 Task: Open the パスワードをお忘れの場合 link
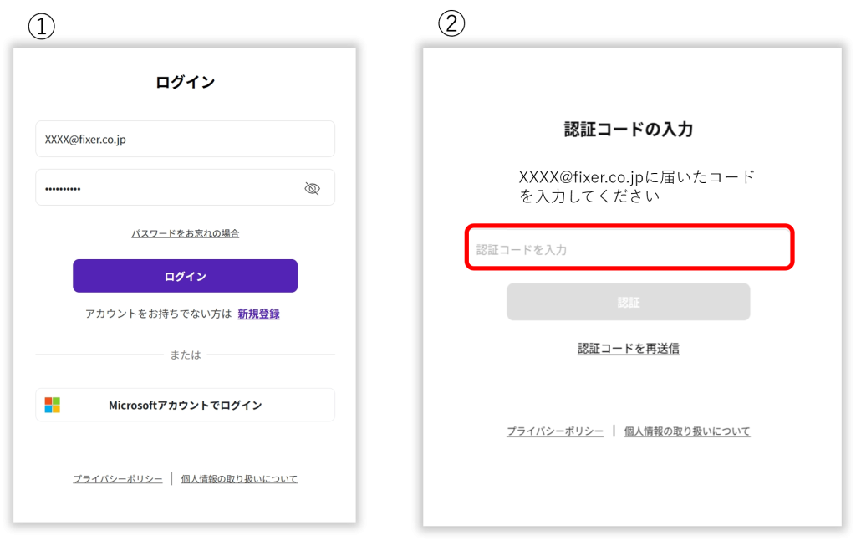pyautogui.click(x=185, y=233)
